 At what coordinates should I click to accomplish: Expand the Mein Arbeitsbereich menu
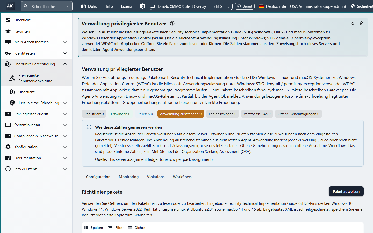point(65,42)
